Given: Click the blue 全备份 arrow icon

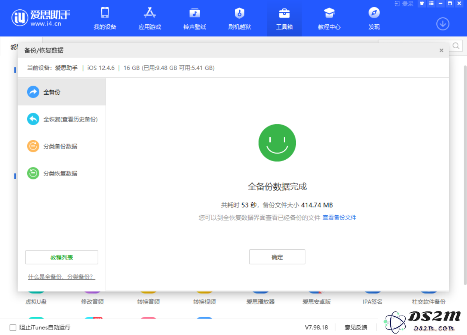Looking at the screenshot, I should 33,92.
